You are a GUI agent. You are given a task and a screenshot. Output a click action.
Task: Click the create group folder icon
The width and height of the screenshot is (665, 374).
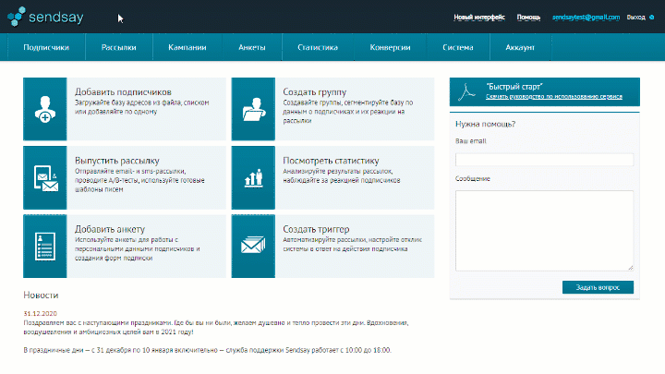tap(253, 108)
